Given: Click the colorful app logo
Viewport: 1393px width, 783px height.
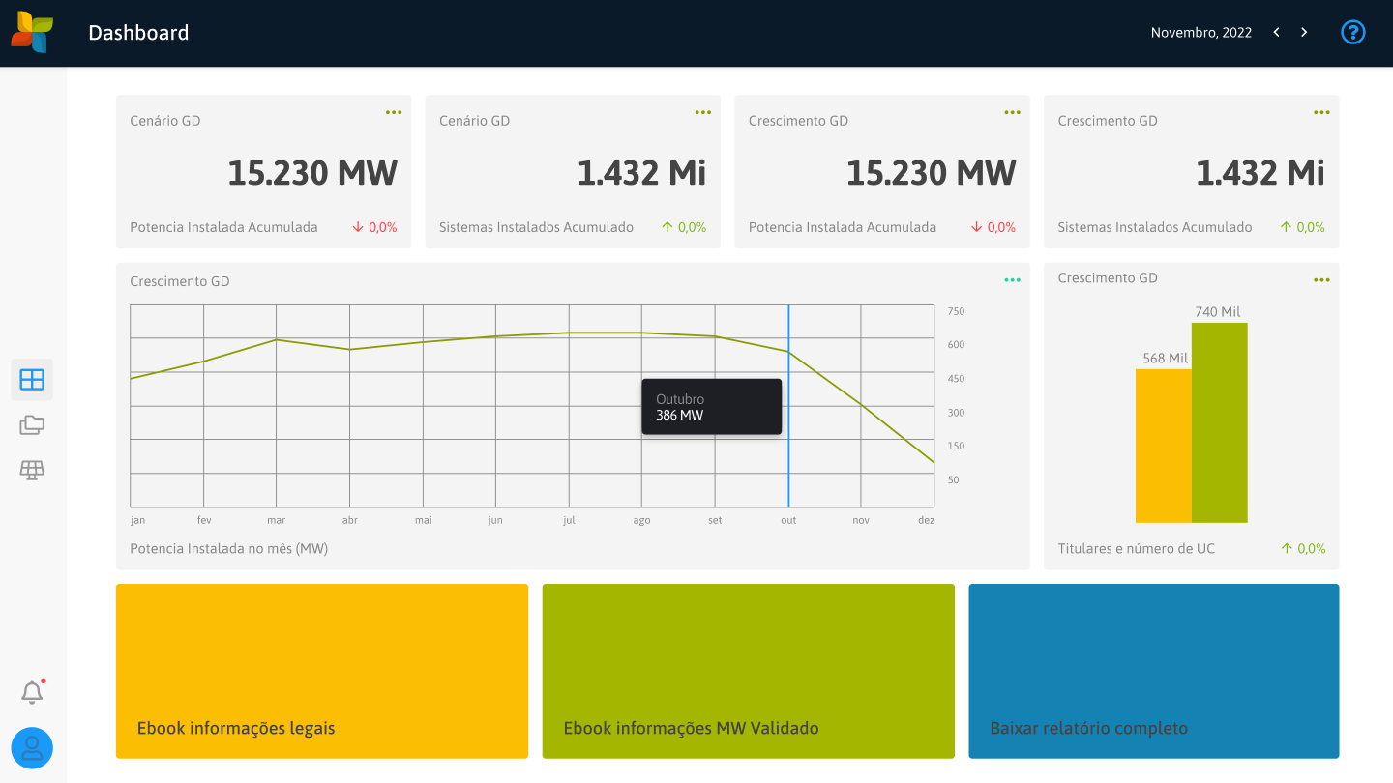Looking at the screenshot, I should click(32, 32).
